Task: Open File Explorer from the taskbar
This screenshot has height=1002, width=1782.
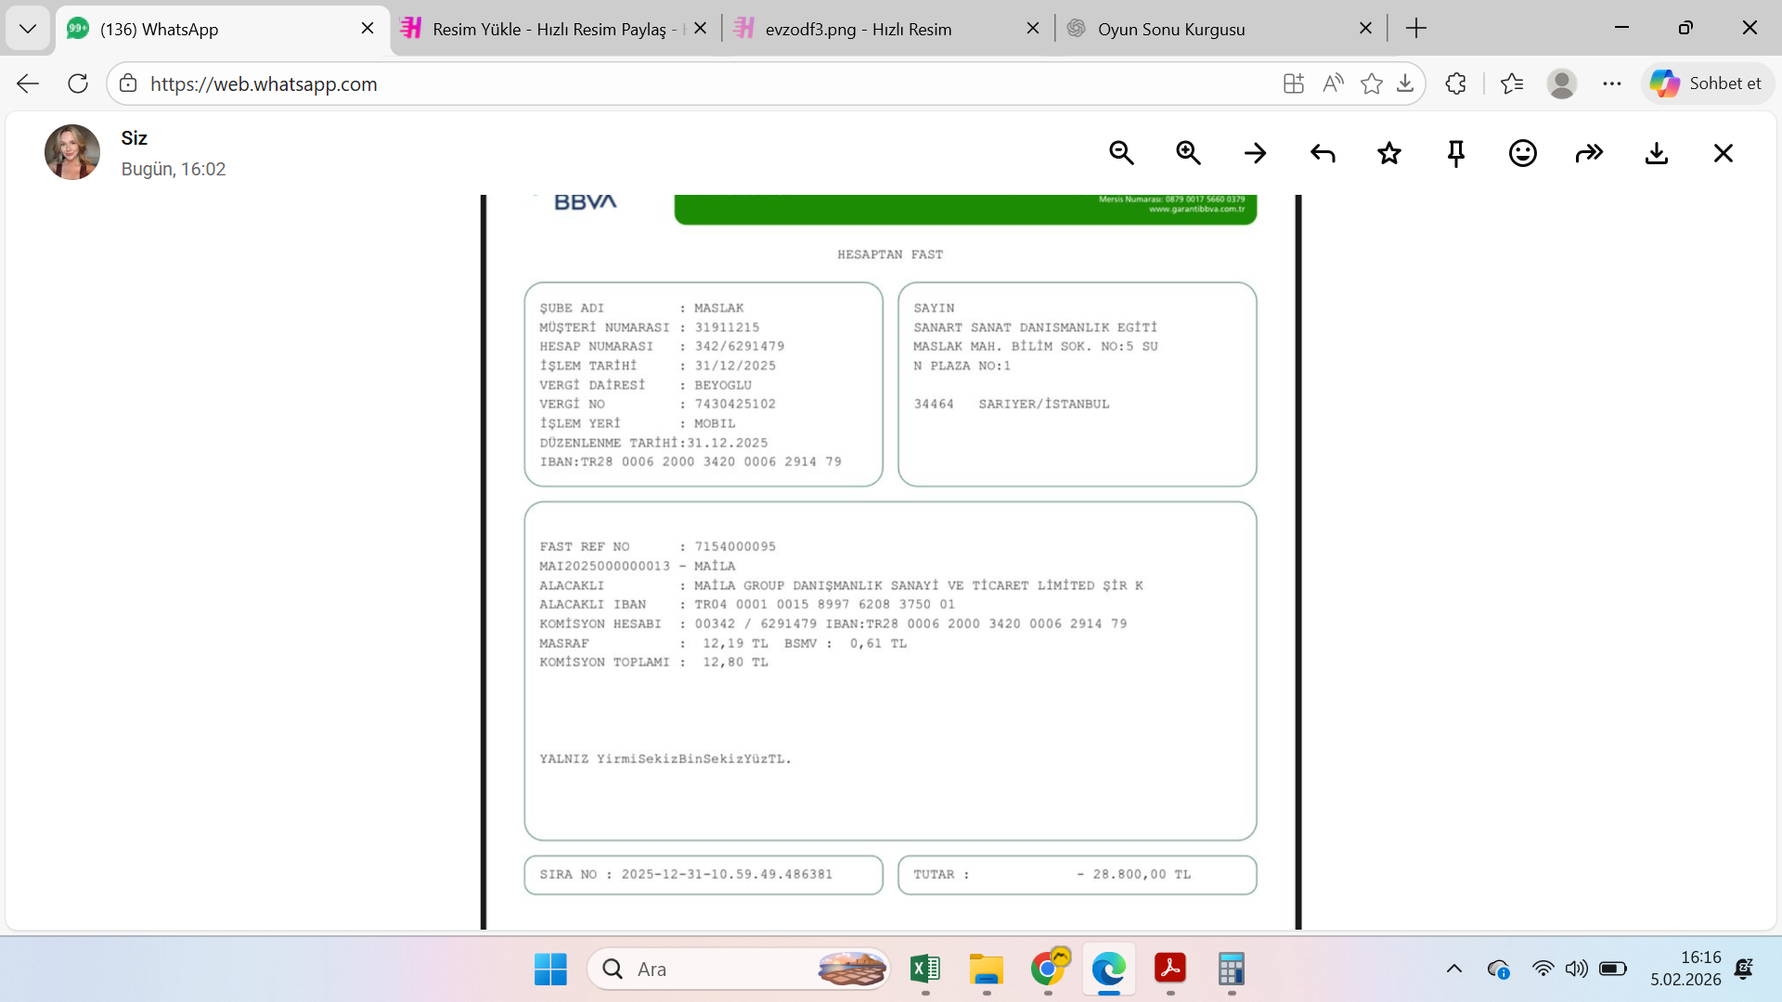Action: pyautogui.click(x=987, y=970)
